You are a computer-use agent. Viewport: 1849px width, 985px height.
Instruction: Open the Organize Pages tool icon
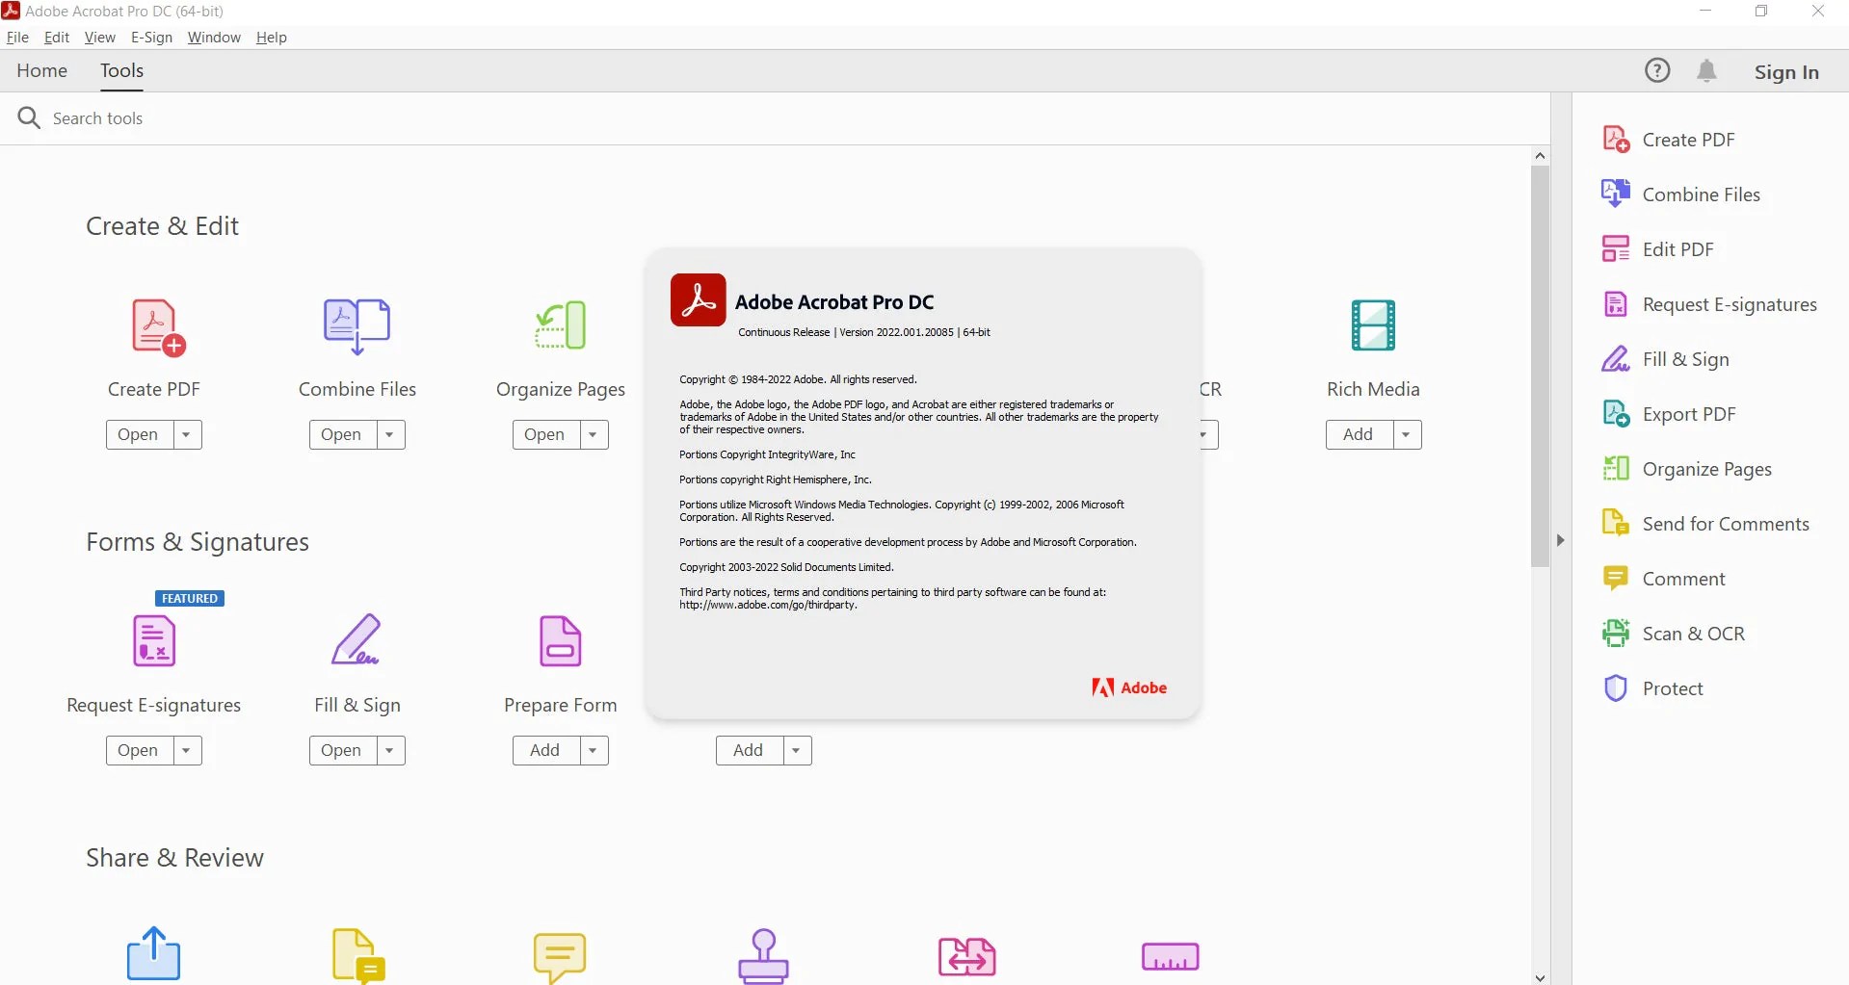point(560,325)
